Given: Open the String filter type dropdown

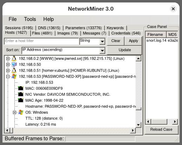Looking at the screenshot, I should pyautogui.click(x=102, y=42).
